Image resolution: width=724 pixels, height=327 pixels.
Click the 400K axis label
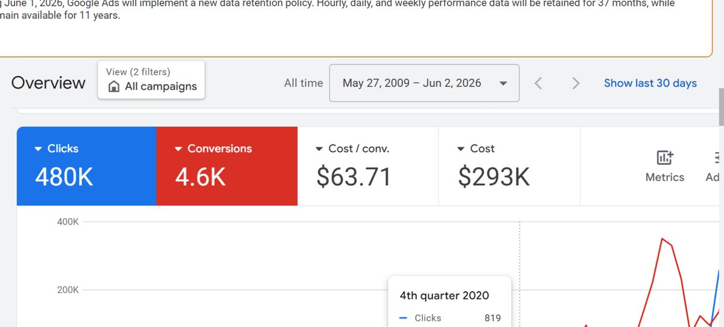pyautogui.click(x=68, y=222)
